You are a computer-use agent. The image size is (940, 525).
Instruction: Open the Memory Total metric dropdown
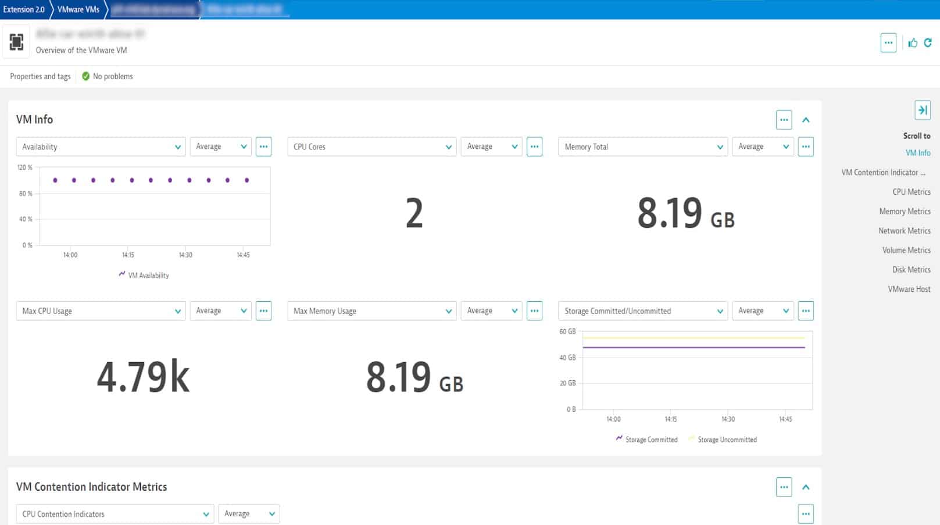(642, 147)
